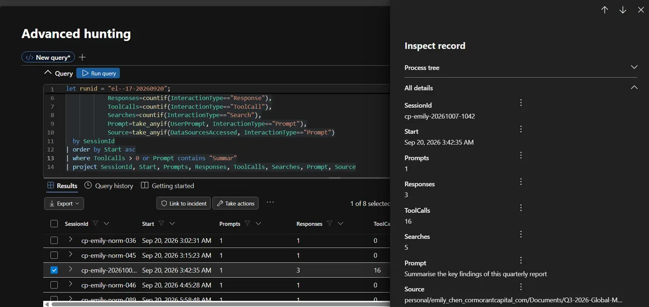Check the cp-emily-norm-036 row checkbox
The height and width of the screenshot is (307, 649).
(54, 240)
